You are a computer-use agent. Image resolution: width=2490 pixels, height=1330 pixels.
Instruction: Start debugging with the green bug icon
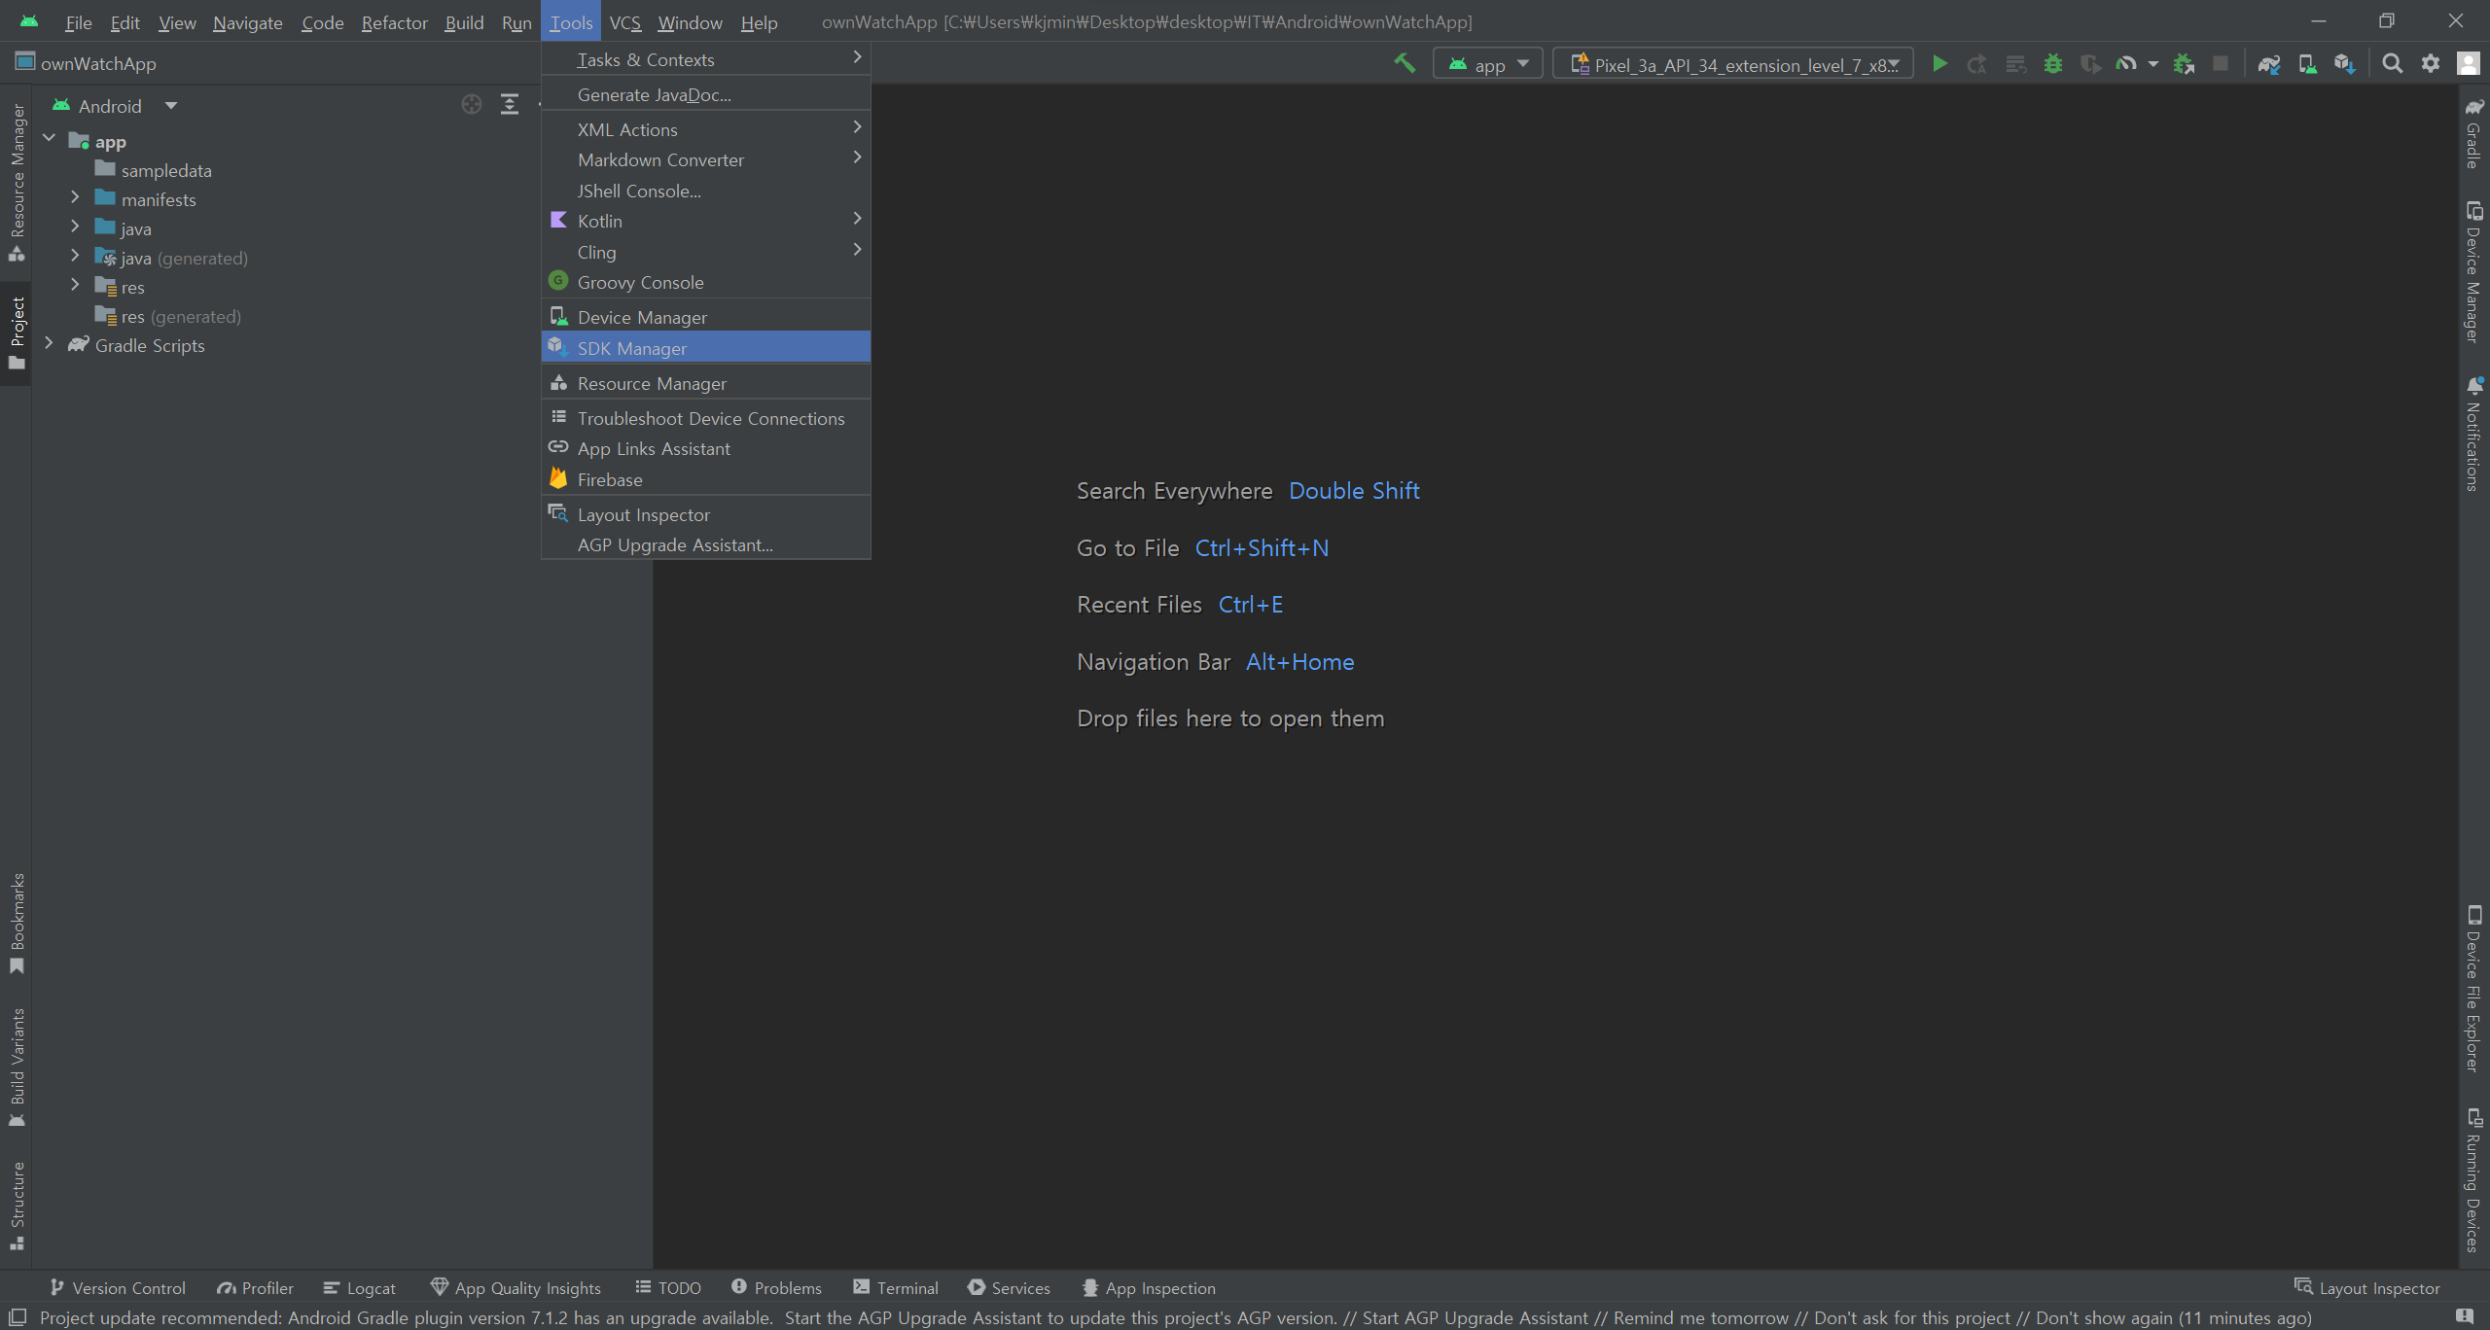[x=2053, y=64]
